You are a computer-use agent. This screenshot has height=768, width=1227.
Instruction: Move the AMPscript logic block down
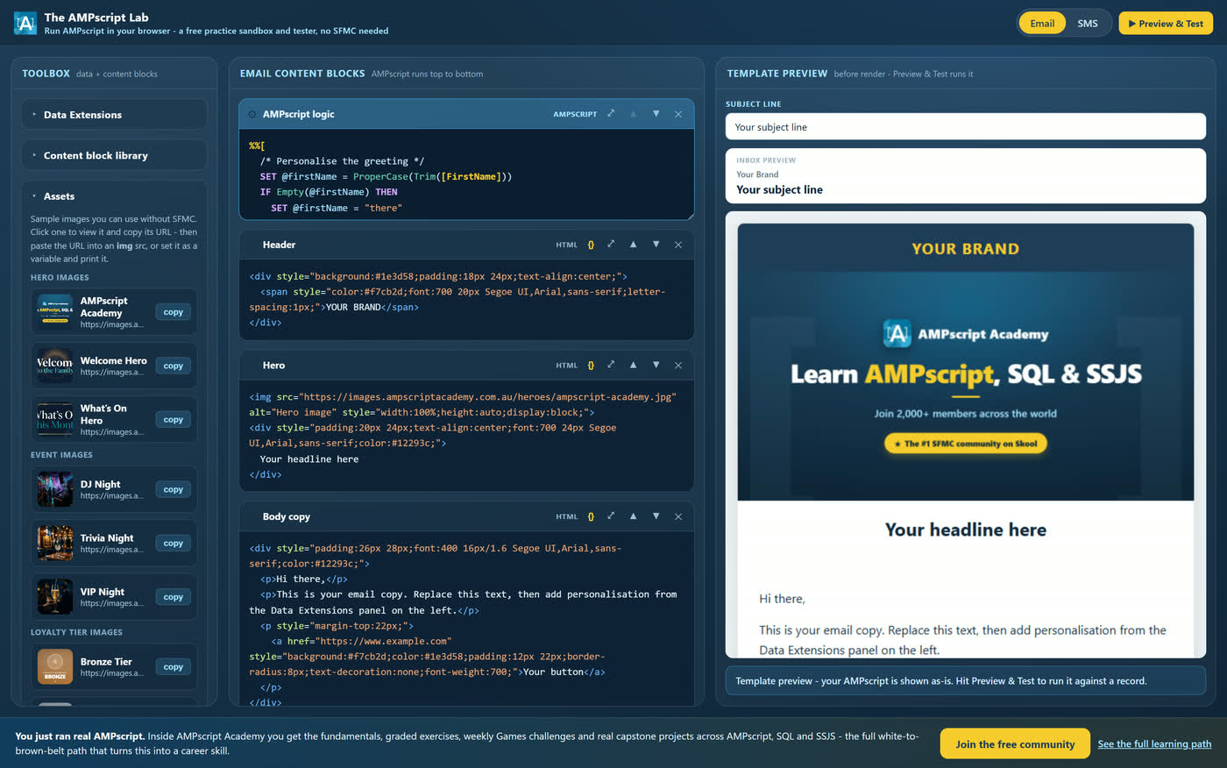point(656,114)
